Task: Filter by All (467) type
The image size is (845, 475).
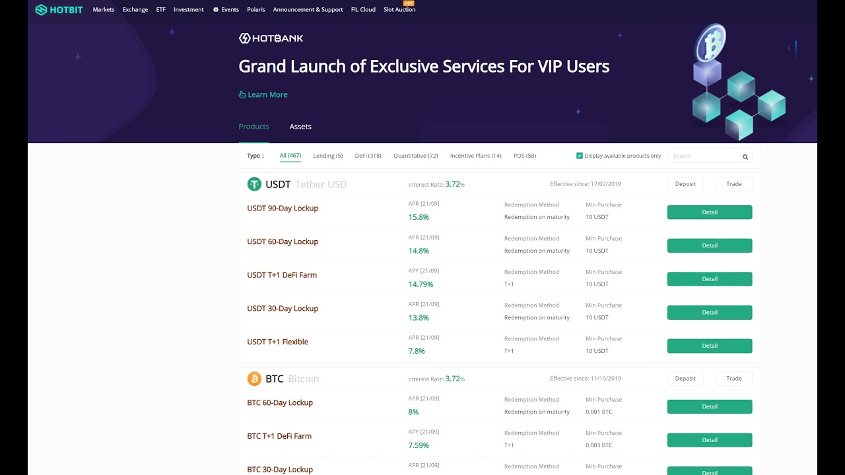Action: (x=290, y=156)
